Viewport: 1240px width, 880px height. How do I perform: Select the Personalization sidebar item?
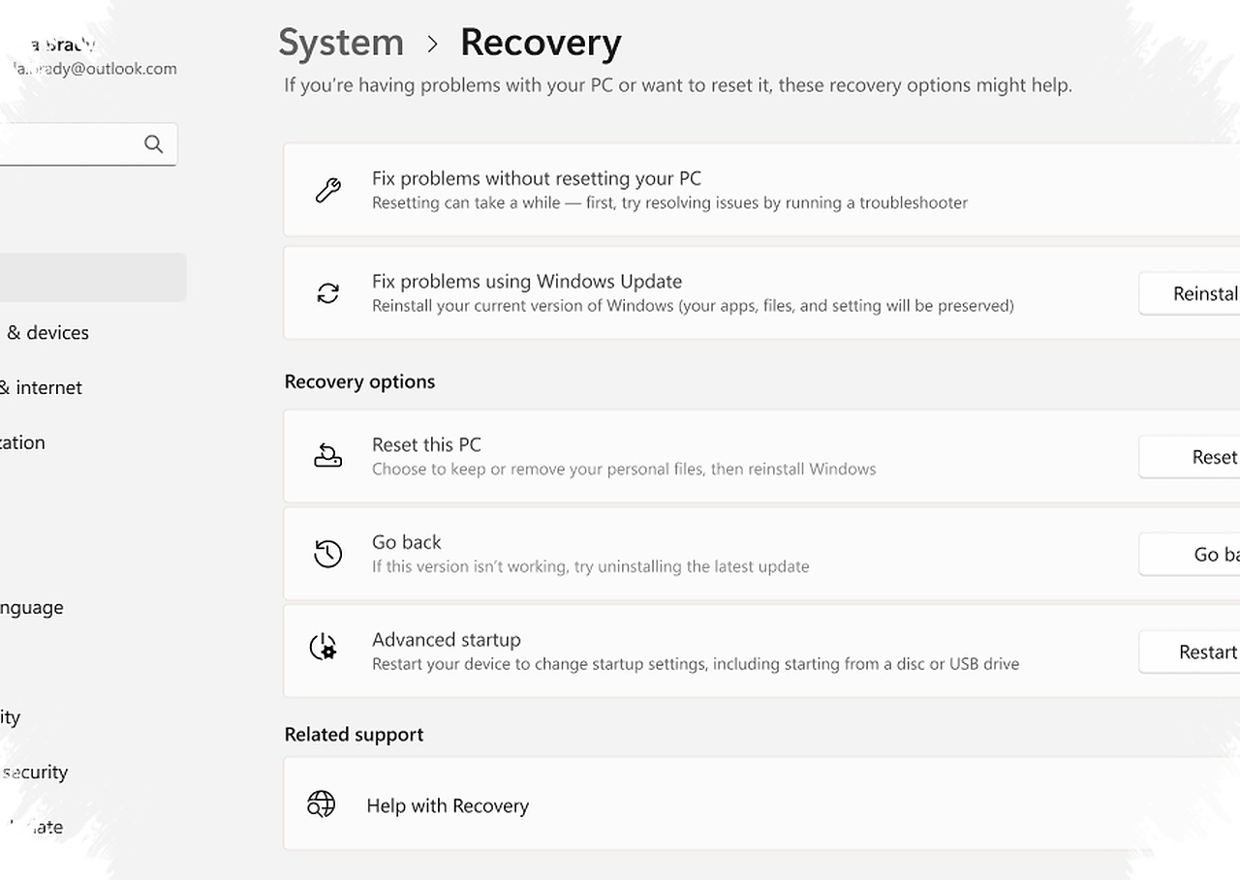23,442
